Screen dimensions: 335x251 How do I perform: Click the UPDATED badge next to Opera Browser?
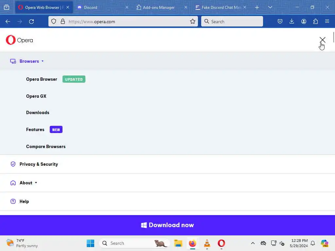(x=74, y=79)
